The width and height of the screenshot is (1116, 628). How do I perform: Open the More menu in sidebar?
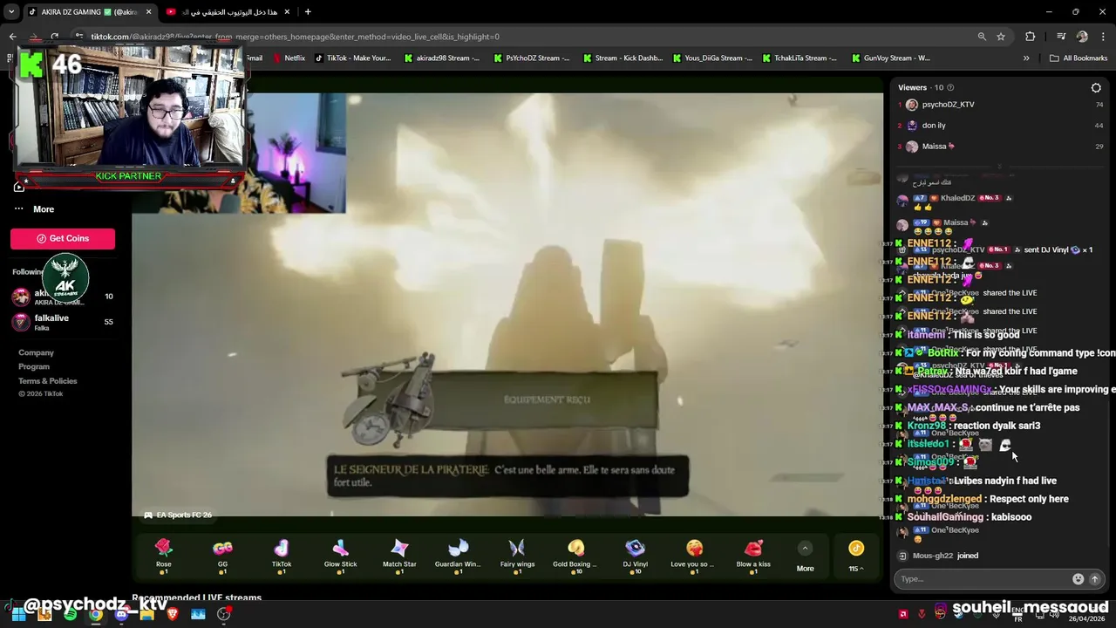34,209
